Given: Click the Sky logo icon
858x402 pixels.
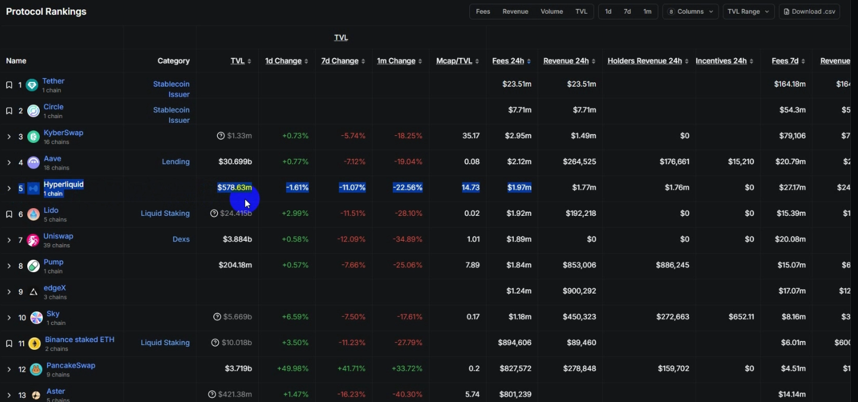Looking at the screenshot, I should click(36, 318).
